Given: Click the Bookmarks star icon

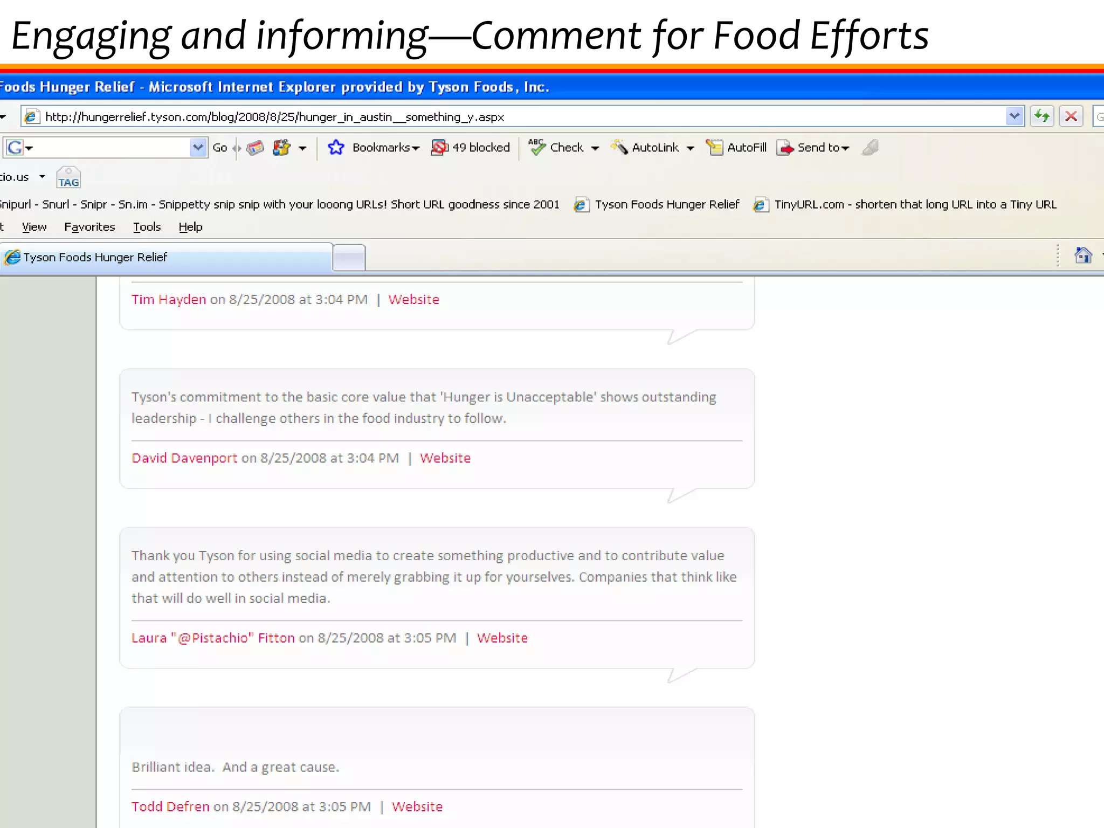Looking at the screenshot, I should click(336, 147).
